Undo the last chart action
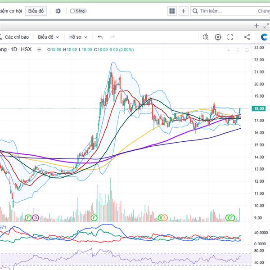Screen dimensions: 270x270 click(100, 37)
